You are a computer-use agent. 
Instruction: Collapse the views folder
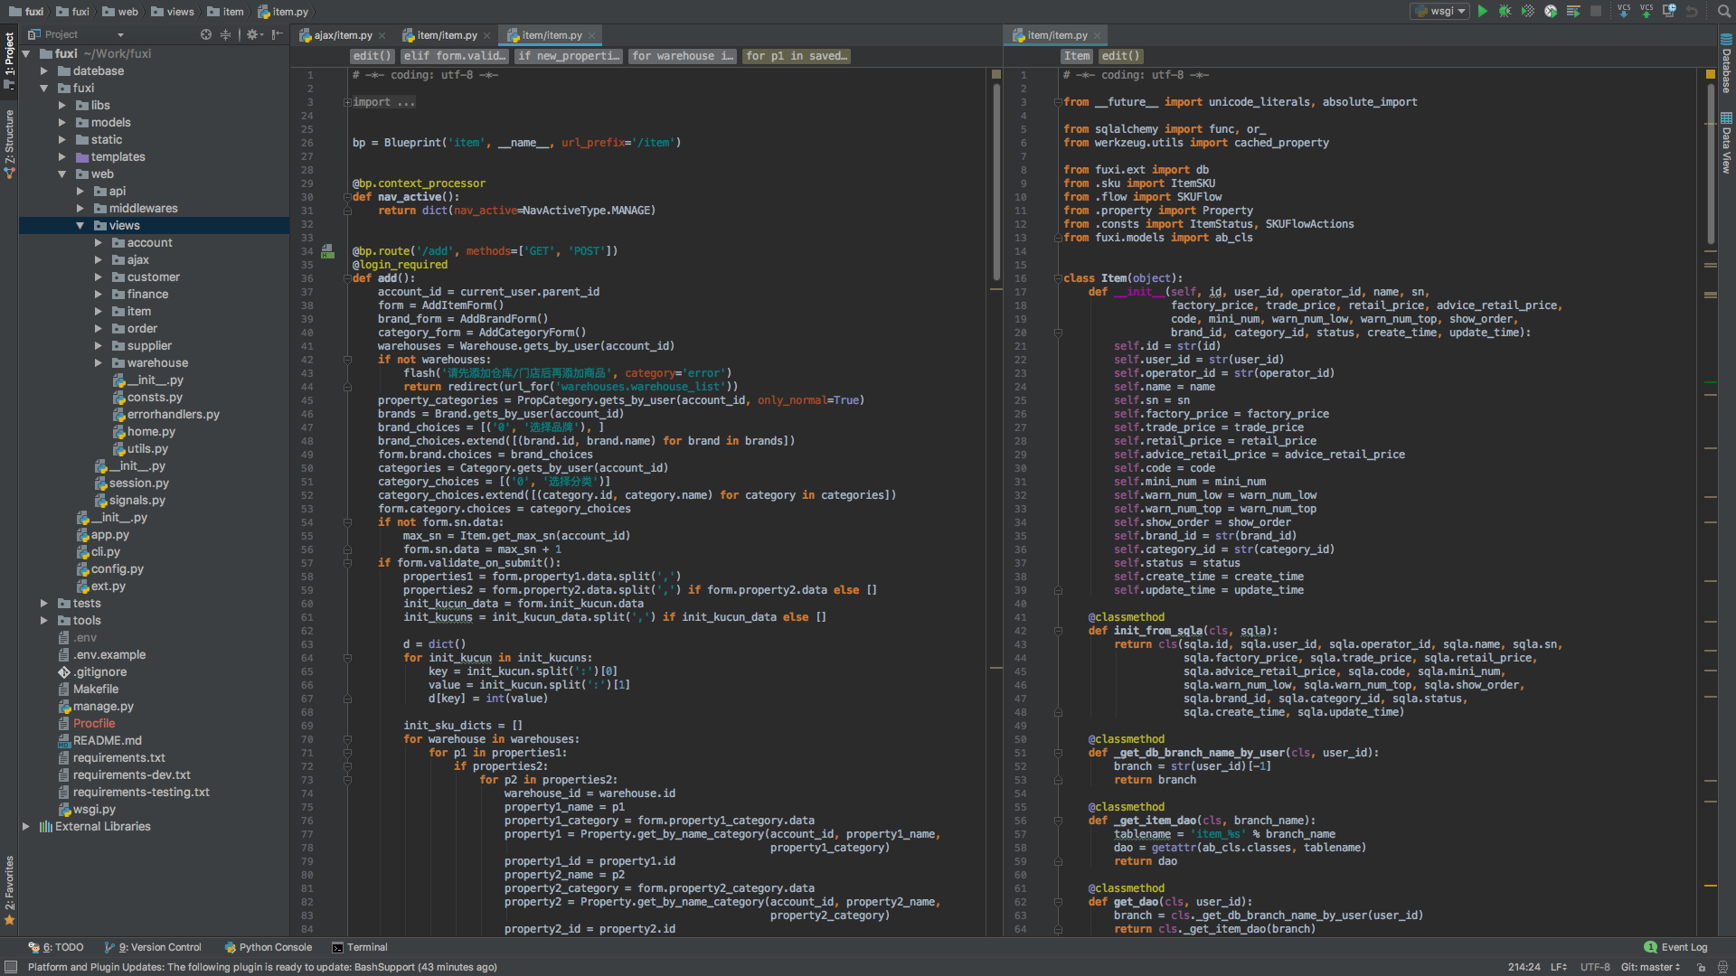click(80, 226)
